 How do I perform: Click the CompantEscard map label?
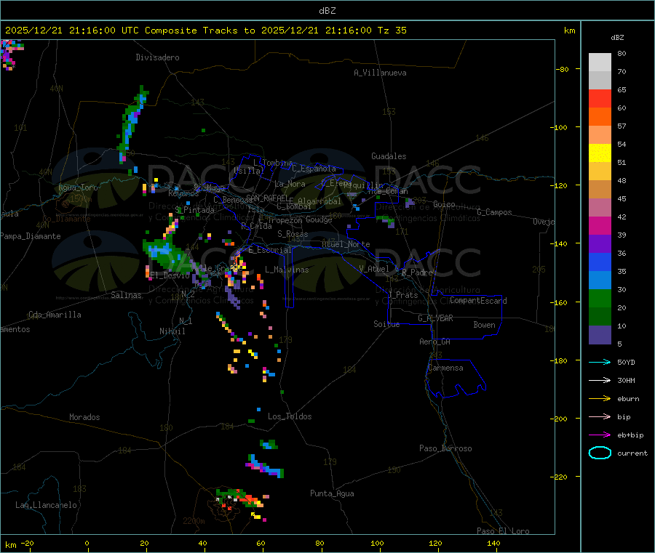479,301
